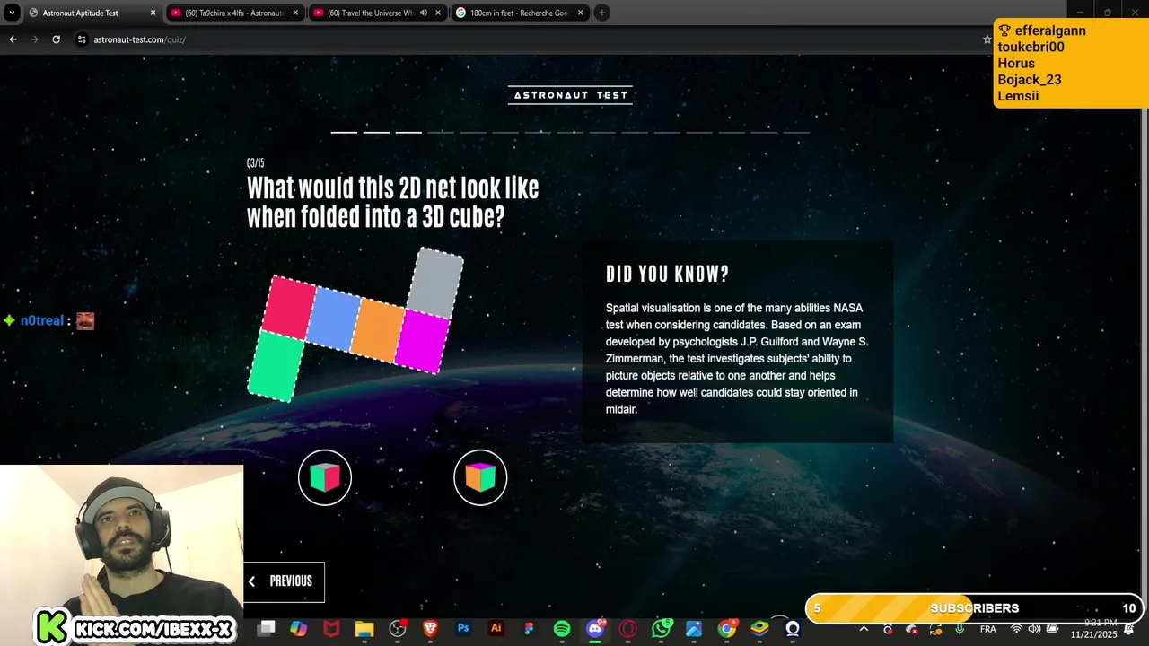Image resolution: width=1149 pixels, height=646 pixels.
Task: Open Discord from the taskbar
Action: tap(594, 629)
